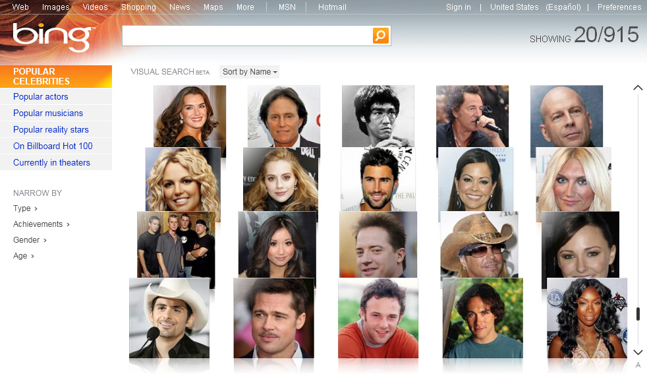Go to the Web tab
This screenshot has height=376, width=647.
(20, 7)
